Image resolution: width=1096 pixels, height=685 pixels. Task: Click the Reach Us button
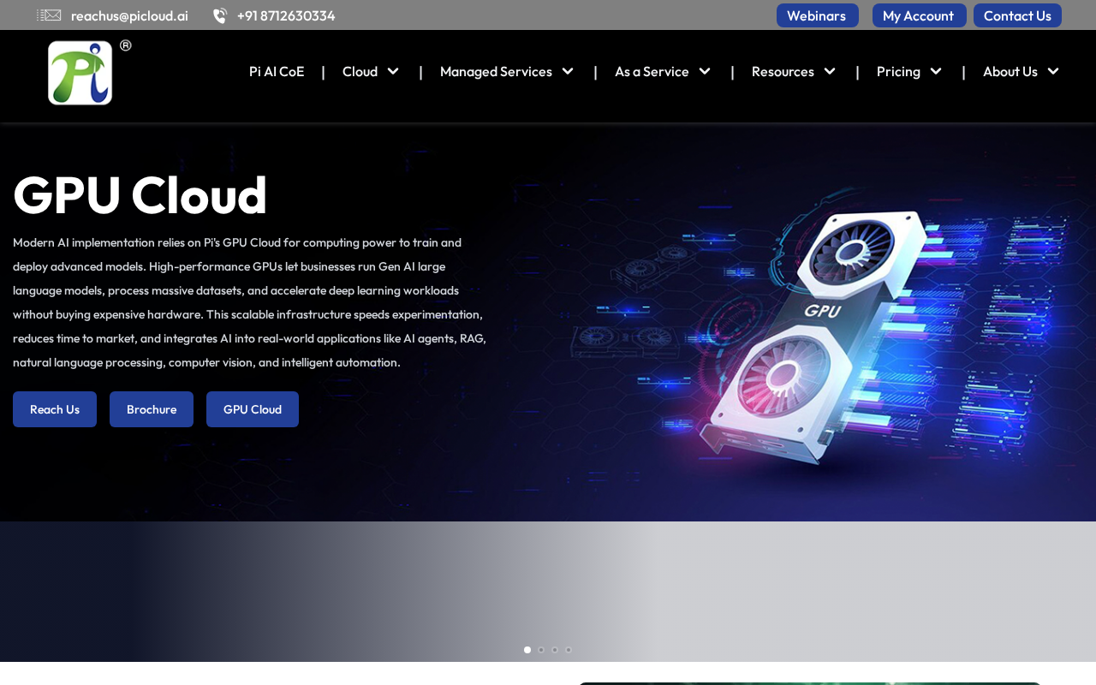(x=55, y=409)
